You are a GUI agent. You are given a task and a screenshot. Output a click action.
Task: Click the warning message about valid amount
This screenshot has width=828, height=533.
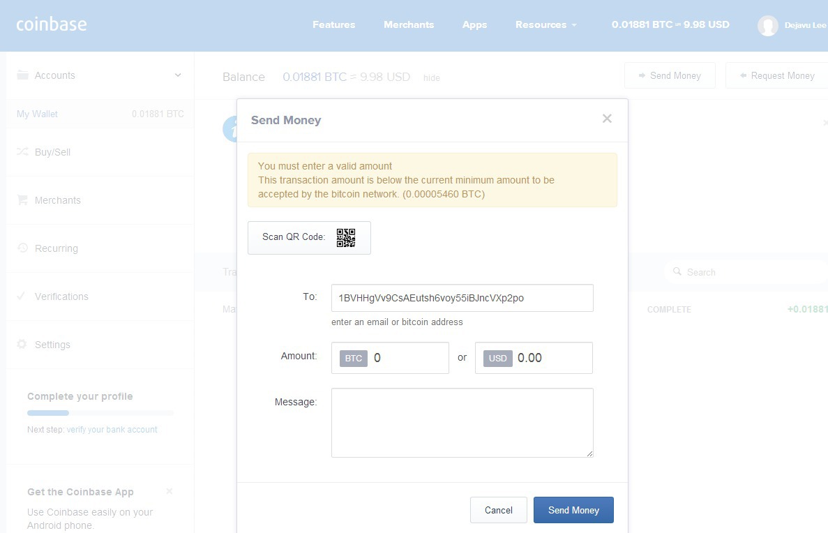[x=432, y=179]
